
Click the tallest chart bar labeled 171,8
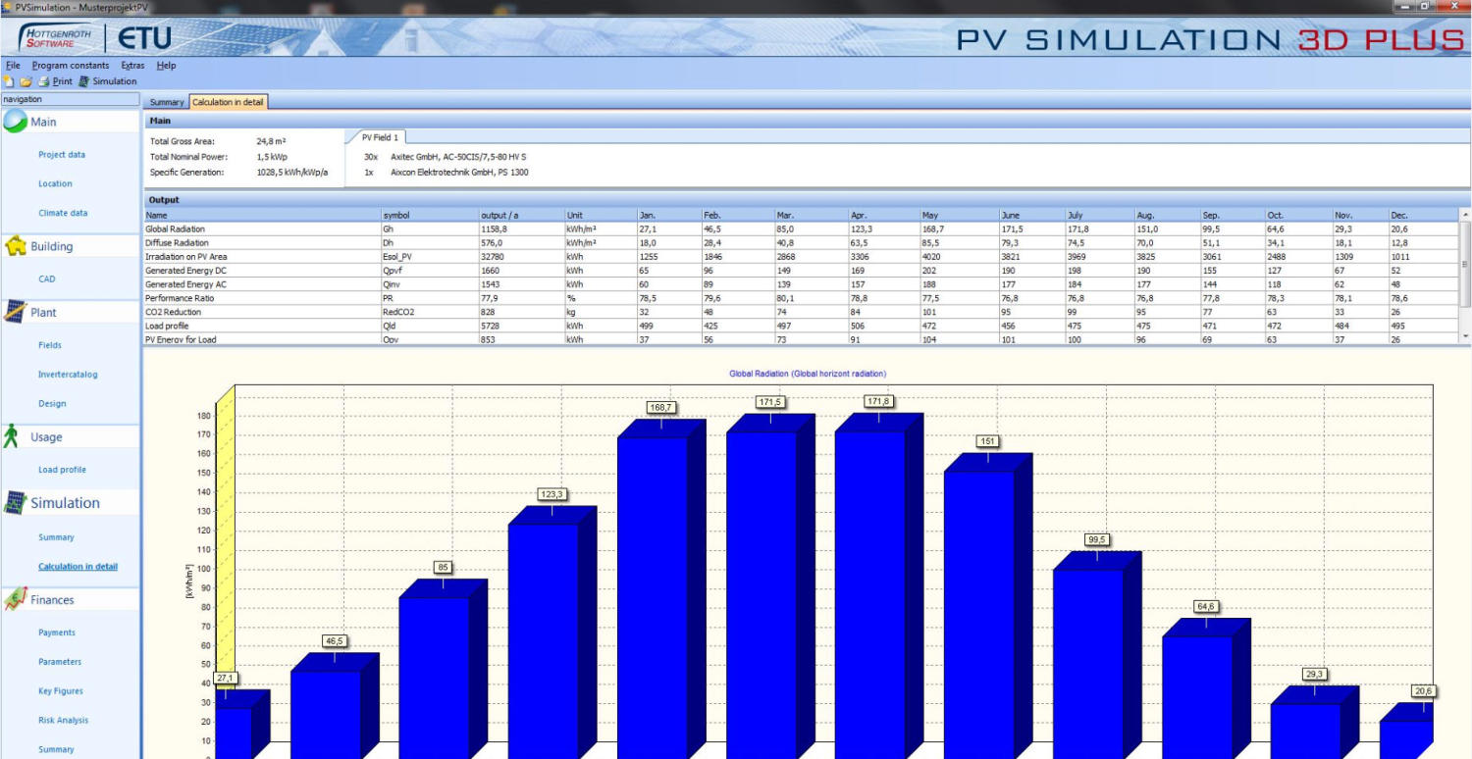coord(878,588)
